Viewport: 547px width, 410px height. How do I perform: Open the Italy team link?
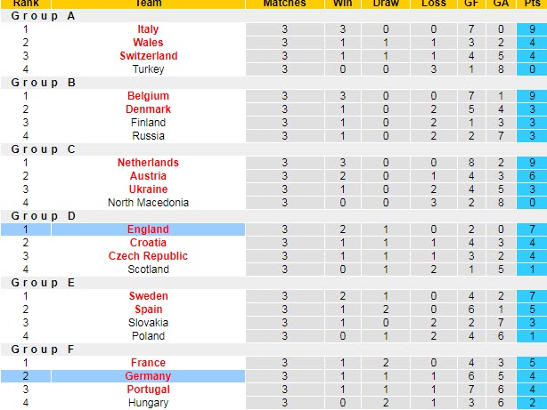(148, 29)
